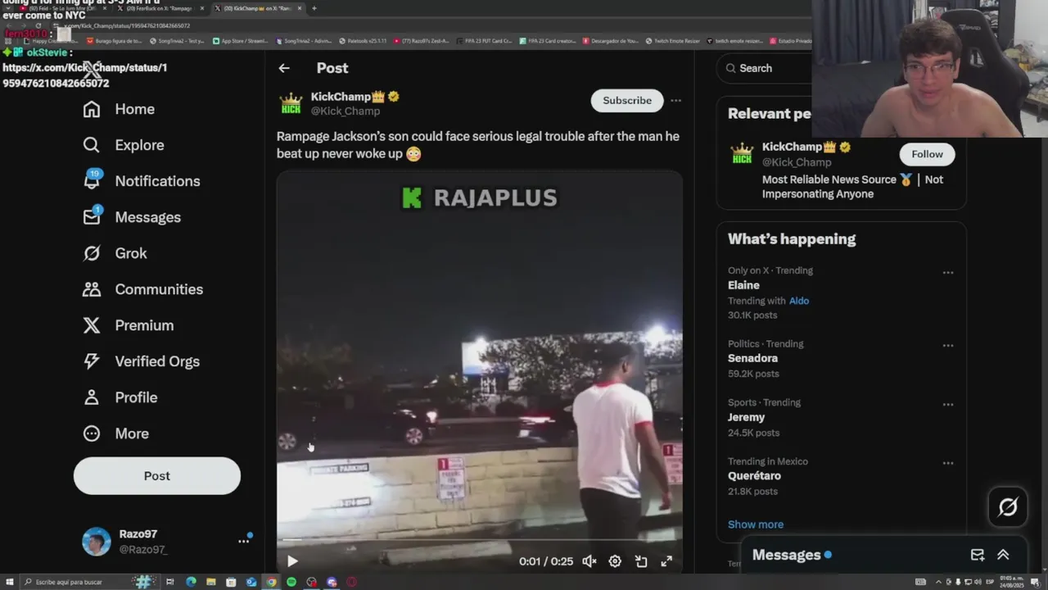This screenshot has width=1048, height=590.
Task: Launch Microsoft Edge from the taskbar
Action: tap(191, 582)
